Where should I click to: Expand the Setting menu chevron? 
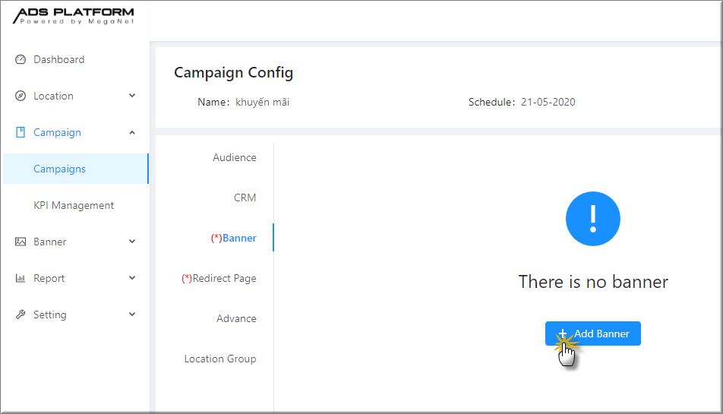click(132, 314)
